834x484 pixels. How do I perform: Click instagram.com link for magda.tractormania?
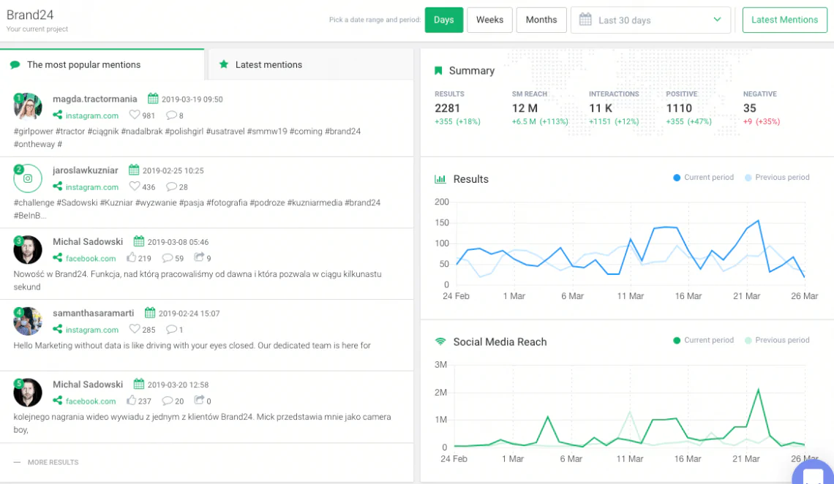[x=92, y=116]
